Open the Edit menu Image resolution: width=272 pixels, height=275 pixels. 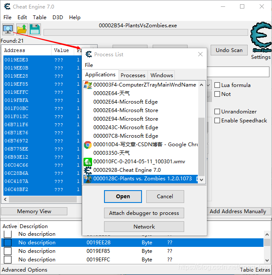[22, 17]
